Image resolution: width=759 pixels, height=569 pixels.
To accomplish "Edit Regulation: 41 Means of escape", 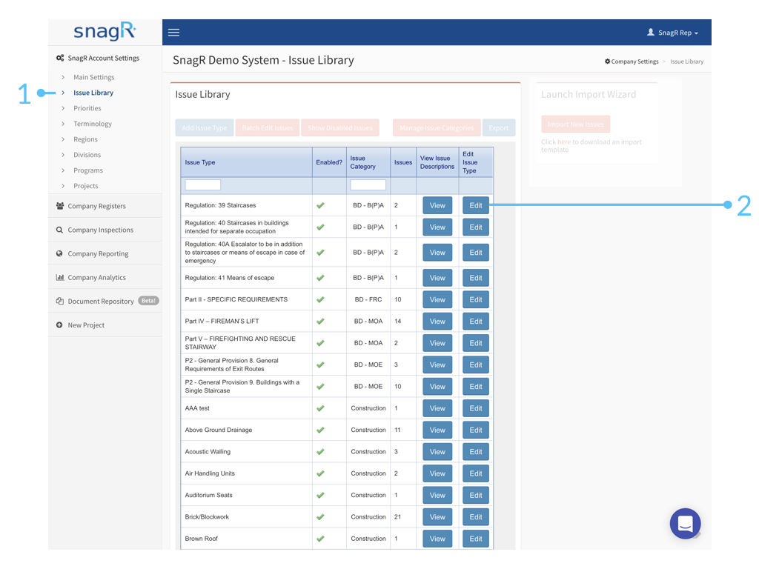I will point(475,278).
